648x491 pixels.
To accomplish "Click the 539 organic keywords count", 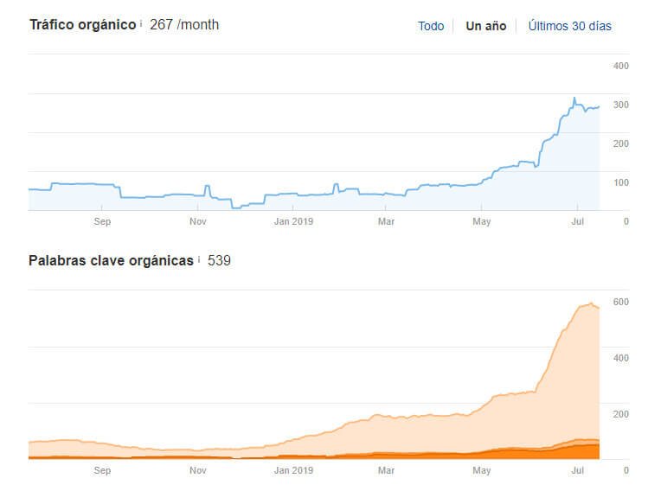I will 219,260.
